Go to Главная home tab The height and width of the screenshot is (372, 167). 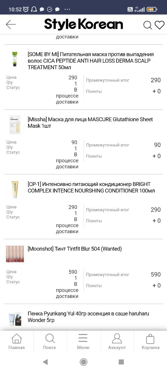coord(17,341)
